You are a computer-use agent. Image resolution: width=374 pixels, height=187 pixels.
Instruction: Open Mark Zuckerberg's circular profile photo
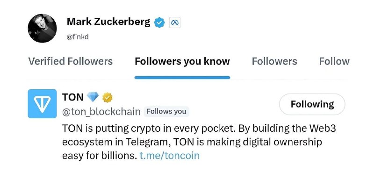(x=42, y=28)
